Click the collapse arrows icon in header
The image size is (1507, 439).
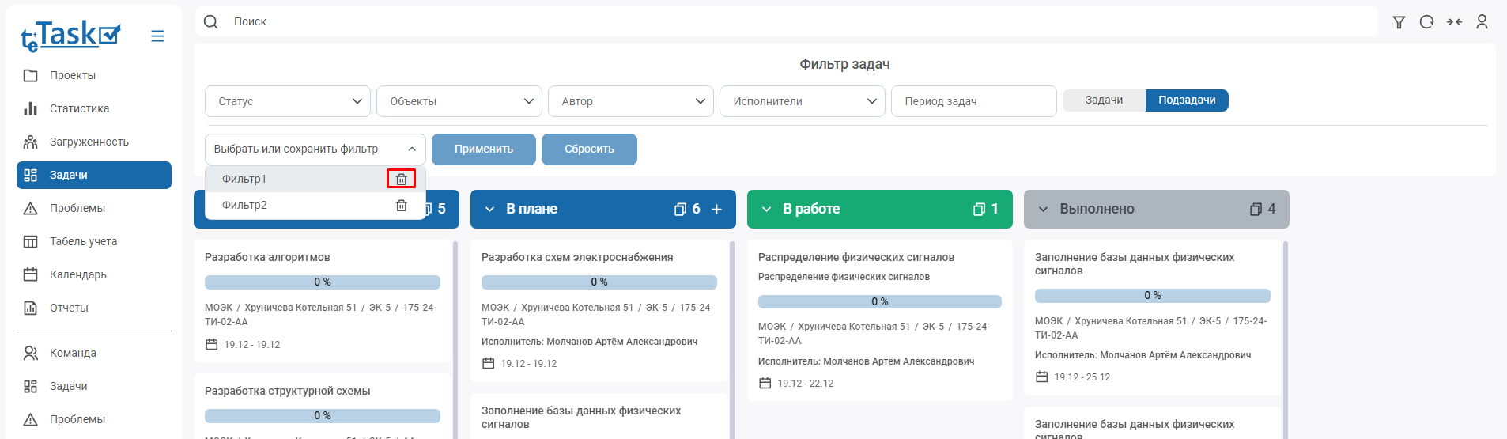pos(1454,22)
